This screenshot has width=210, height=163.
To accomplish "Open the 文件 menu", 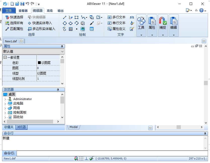I will (x=9, y=11).
